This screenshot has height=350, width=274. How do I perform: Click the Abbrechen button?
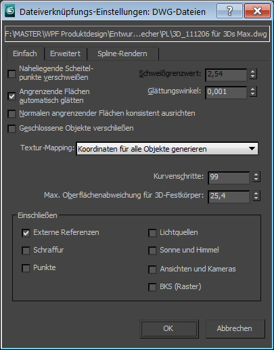(235, 328)
